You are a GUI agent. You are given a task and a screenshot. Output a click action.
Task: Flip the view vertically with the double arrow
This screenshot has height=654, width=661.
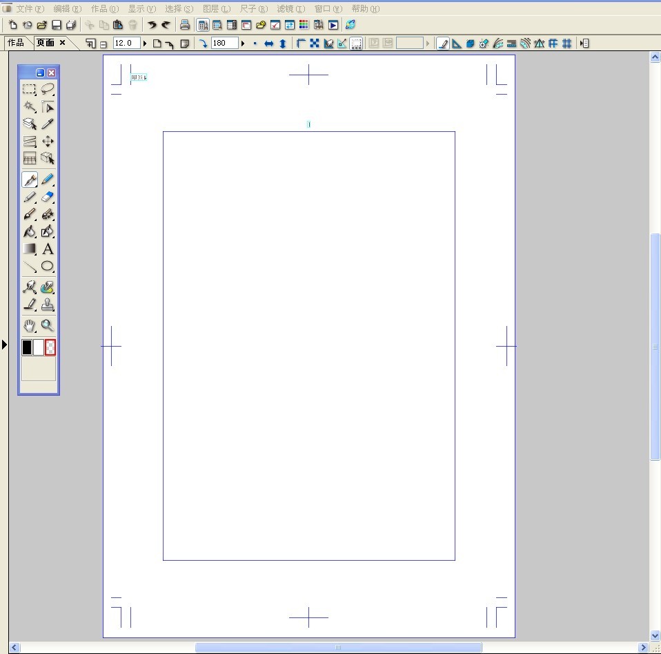pos(283,44)
